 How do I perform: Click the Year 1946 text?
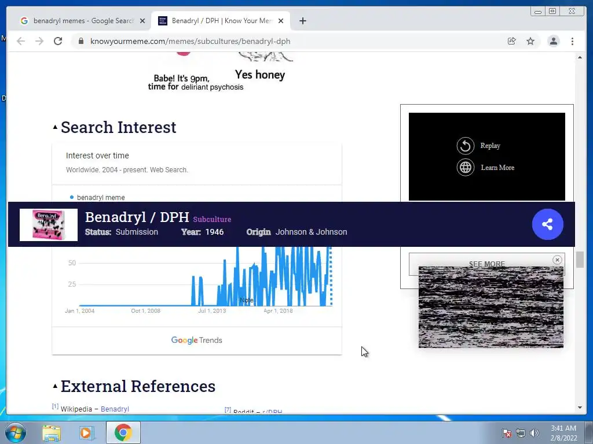(x=202, y=232)
